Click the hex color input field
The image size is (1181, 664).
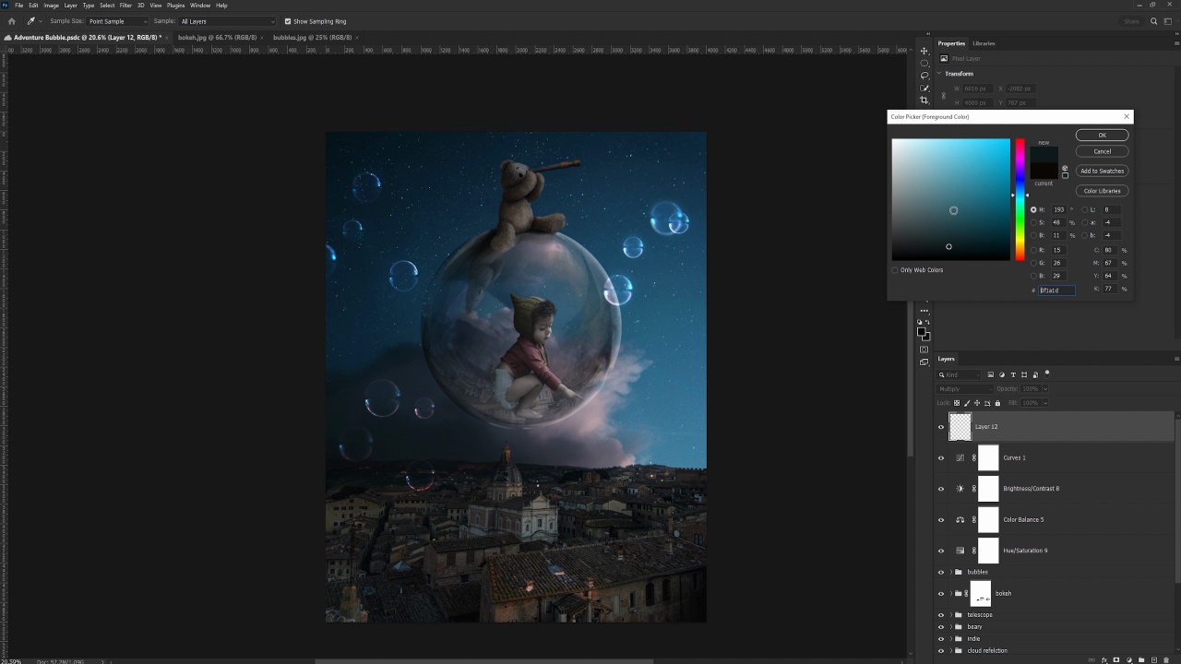point(1056,290)
